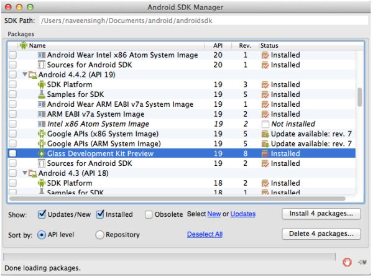Click the log window icon at bottom right
Image resolution: width=373 pixels, height=277 pixels.
(361, 261)
